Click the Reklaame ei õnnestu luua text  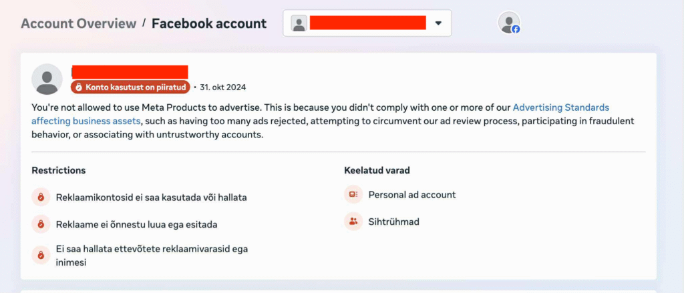136,225
